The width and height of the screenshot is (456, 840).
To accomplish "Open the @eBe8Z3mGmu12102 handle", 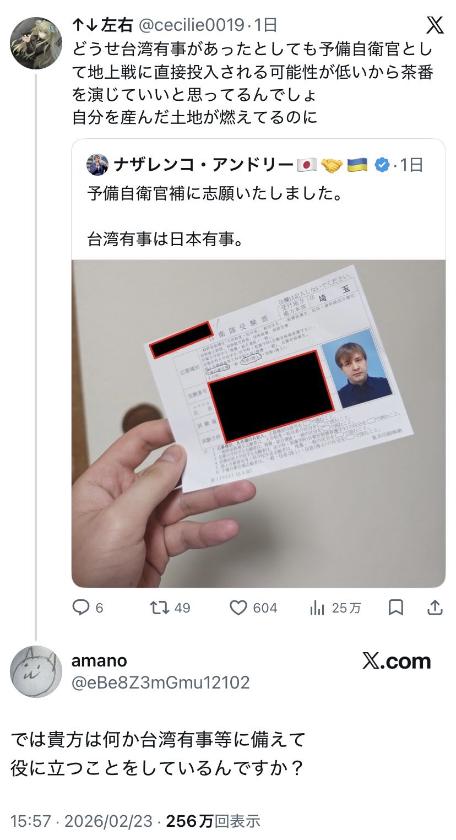I will 161,682.
